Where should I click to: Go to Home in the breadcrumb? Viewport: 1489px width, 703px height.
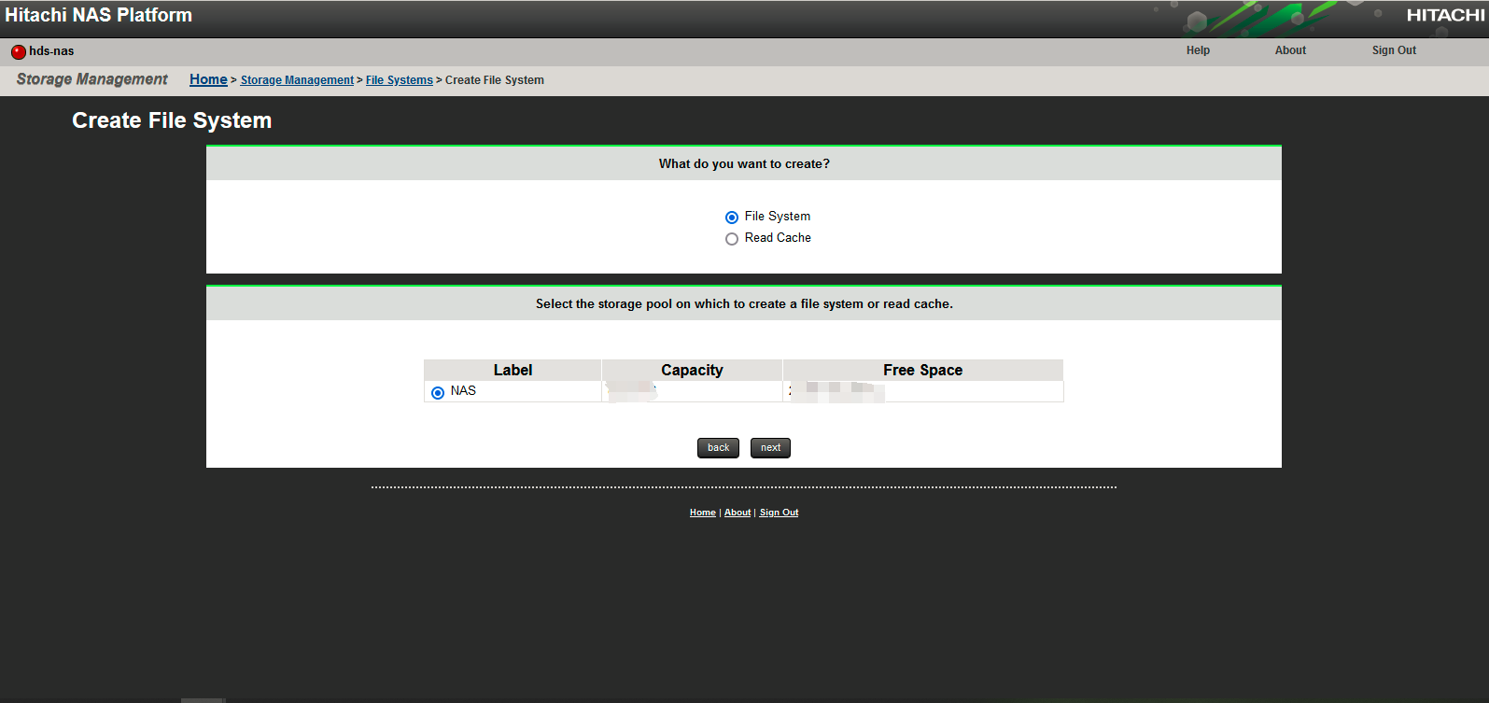coord(208,79)
